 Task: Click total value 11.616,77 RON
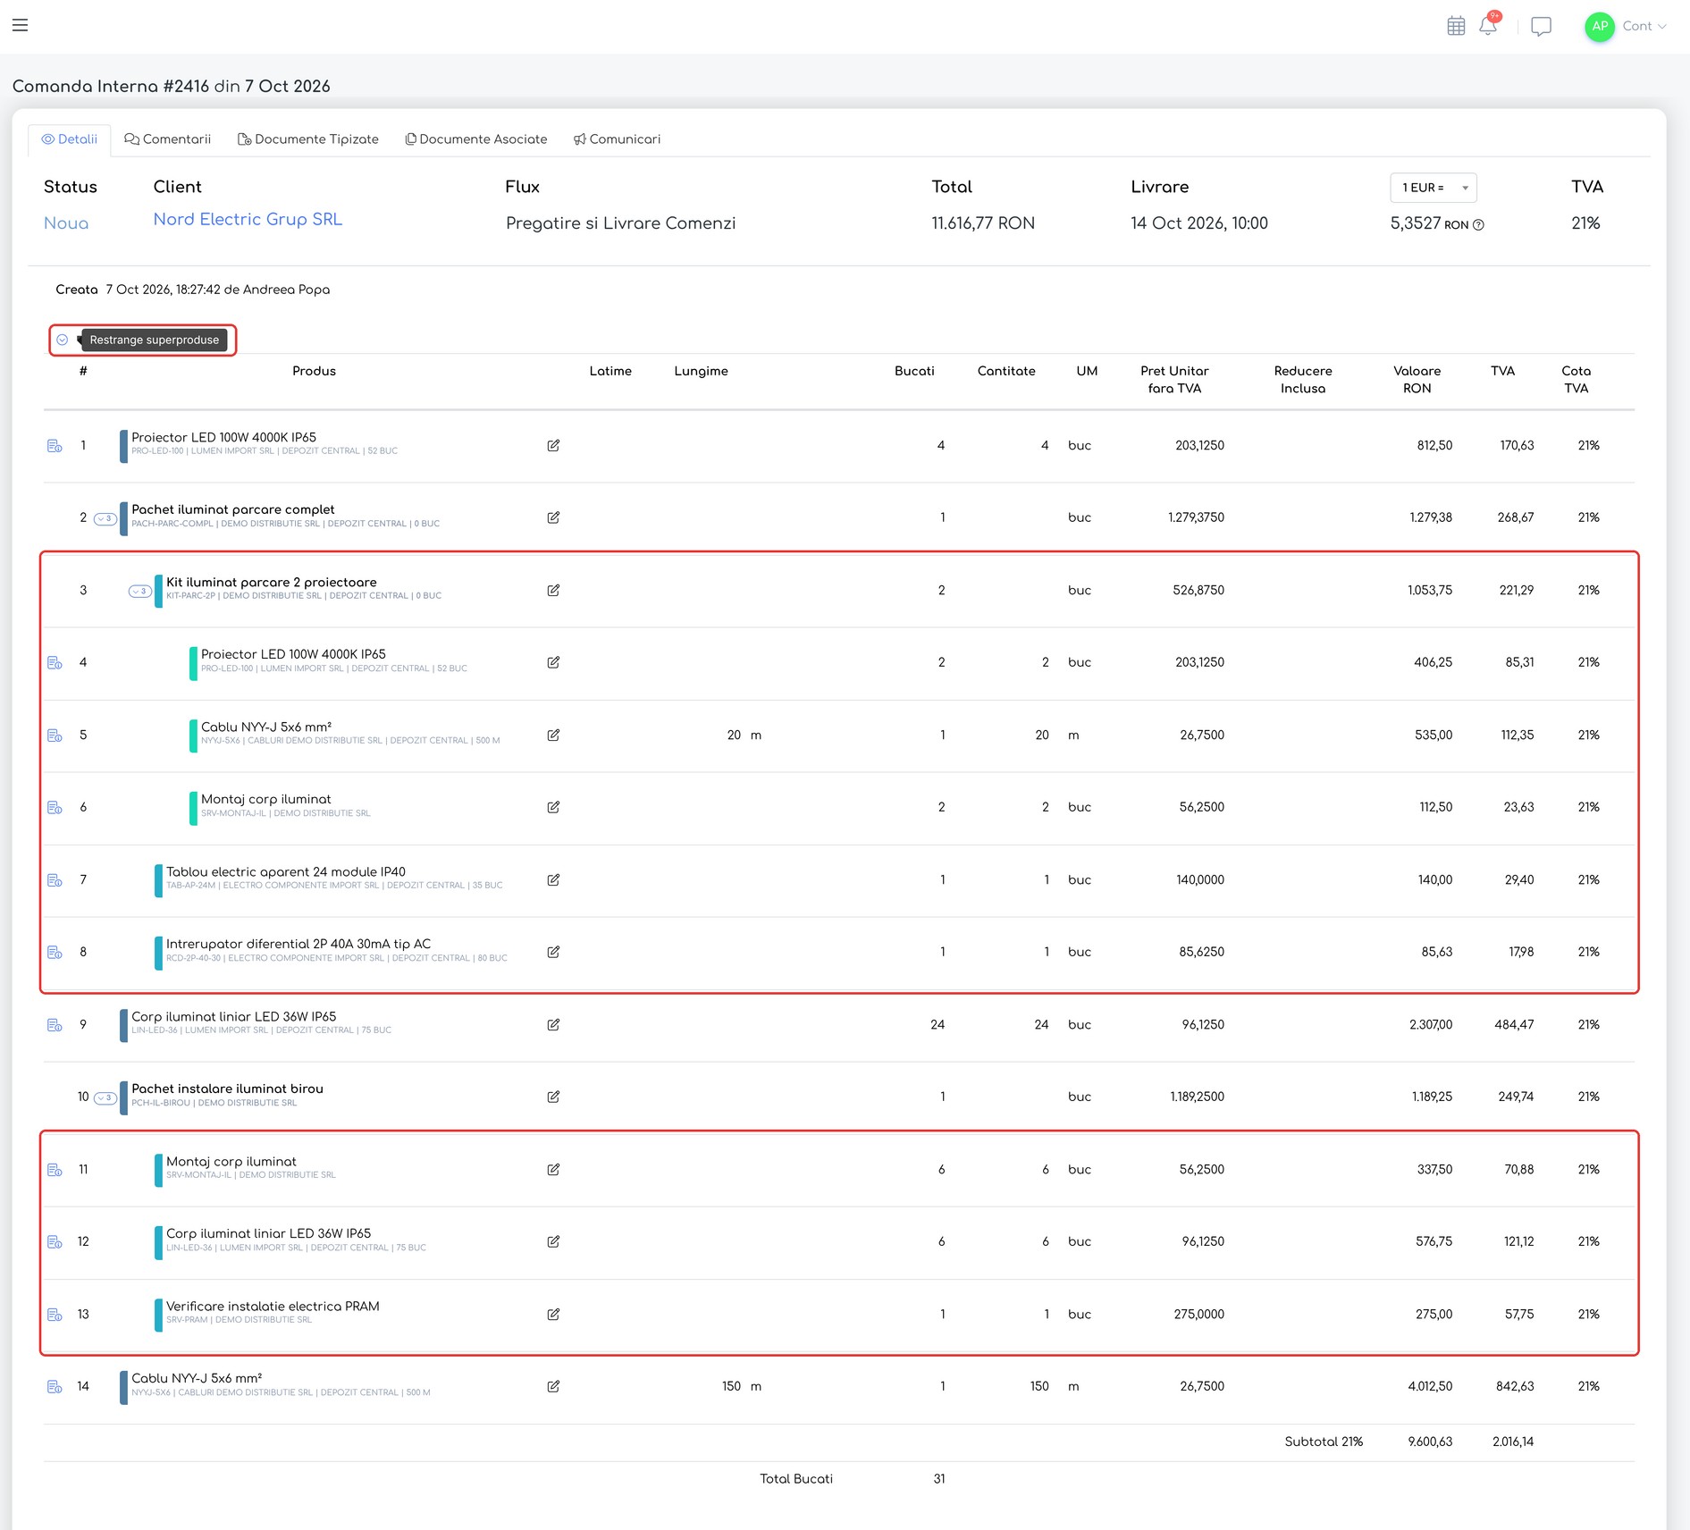click(x=983, y=223)
